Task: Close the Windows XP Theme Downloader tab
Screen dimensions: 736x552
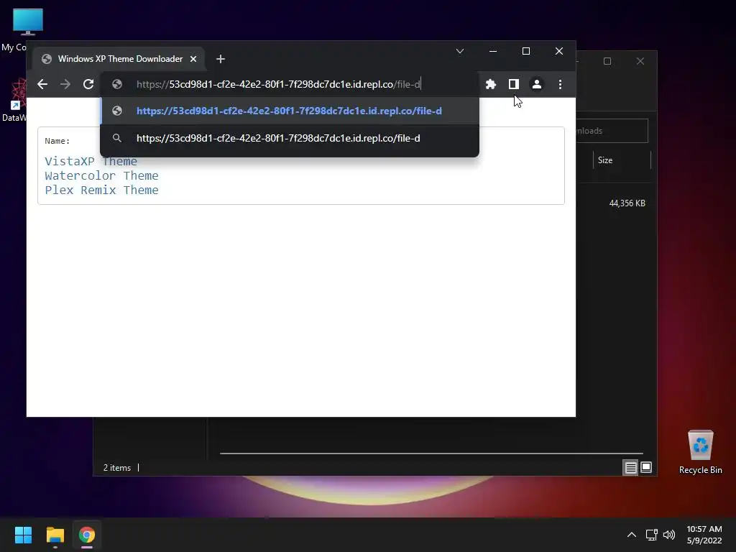Action: tap(193, 59)
